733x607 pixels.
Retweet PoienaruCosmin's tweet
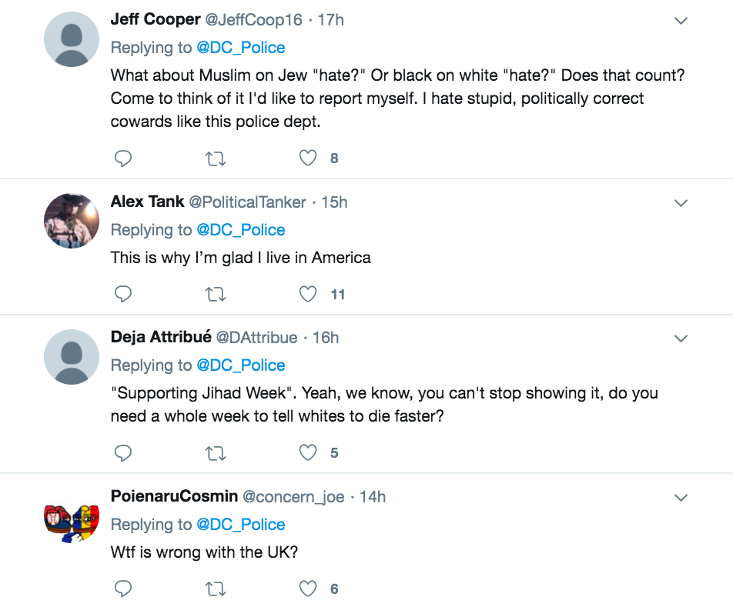(216, 589)
